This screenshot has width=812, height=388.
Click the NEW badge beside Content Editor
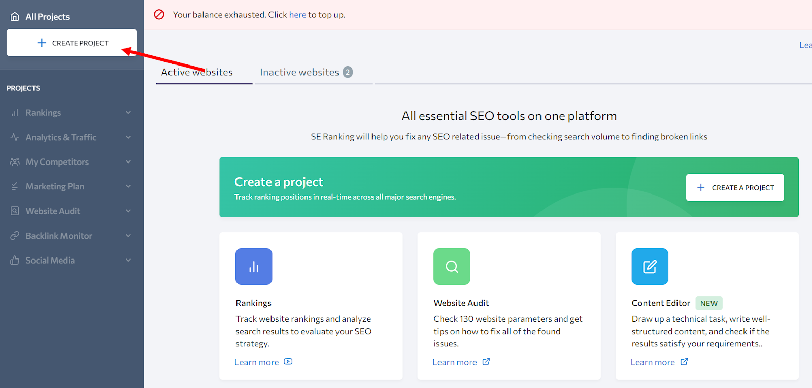[709, 303]
